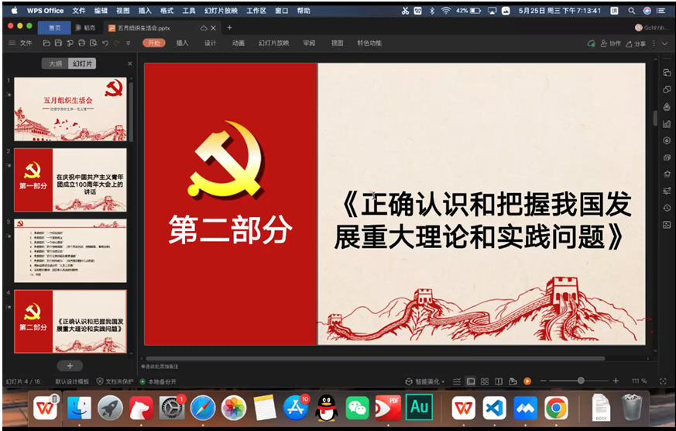Switch to reading view book icon
The width and height of the screenshot is (676, 431).
(499, 381)
